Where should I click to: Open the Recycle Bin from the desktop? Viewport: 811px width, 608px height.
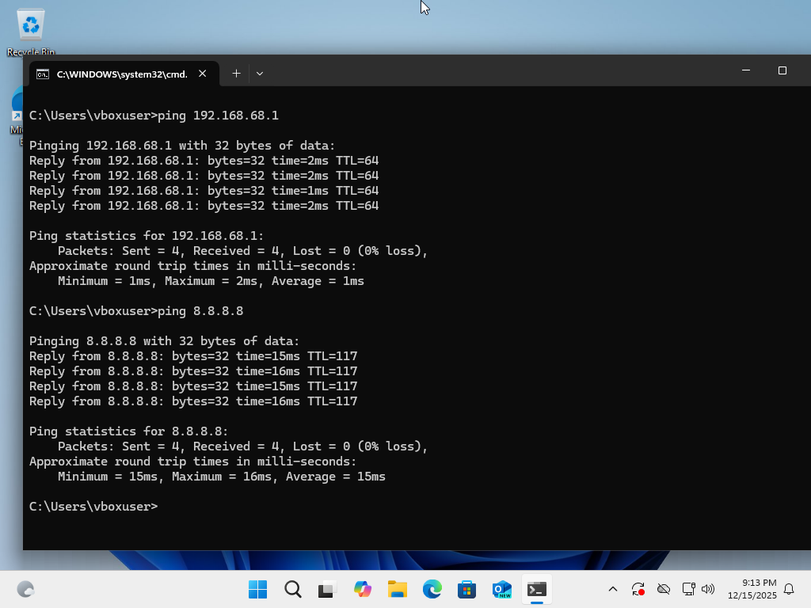click(29, 24)
